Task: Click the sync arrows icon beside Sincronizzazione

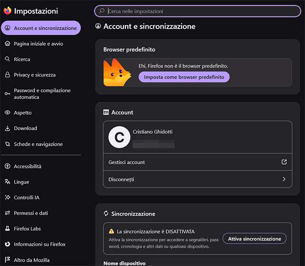Action: click(x=106, y=213)
